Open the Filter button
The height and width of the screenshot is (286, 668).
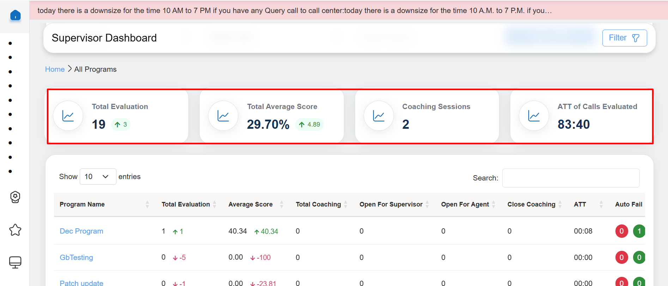click(x=624, y=38)
